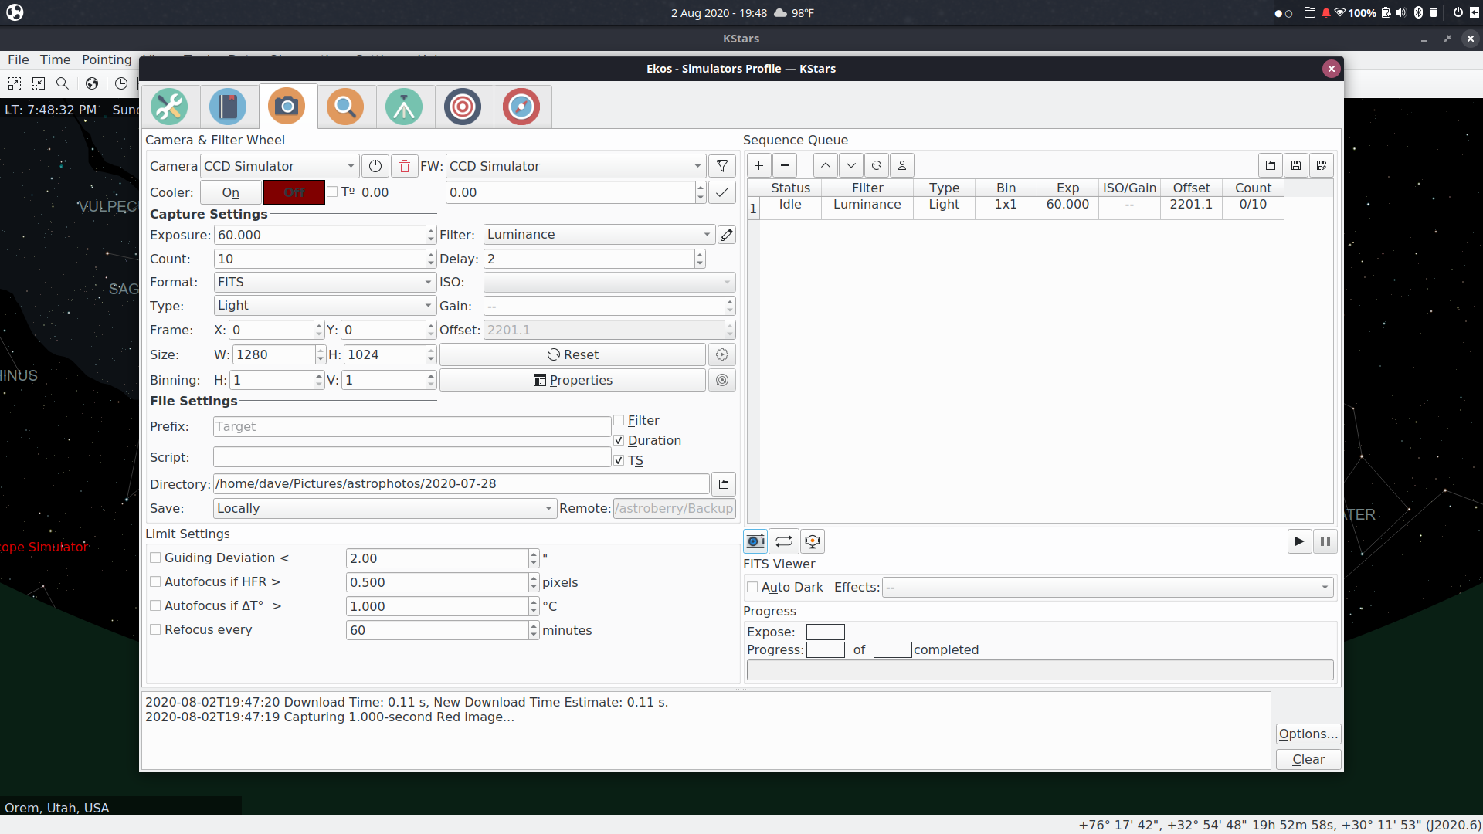
Task: Click the Prefix Target input field
Action: pyautogui.click(x=412, y=427)
